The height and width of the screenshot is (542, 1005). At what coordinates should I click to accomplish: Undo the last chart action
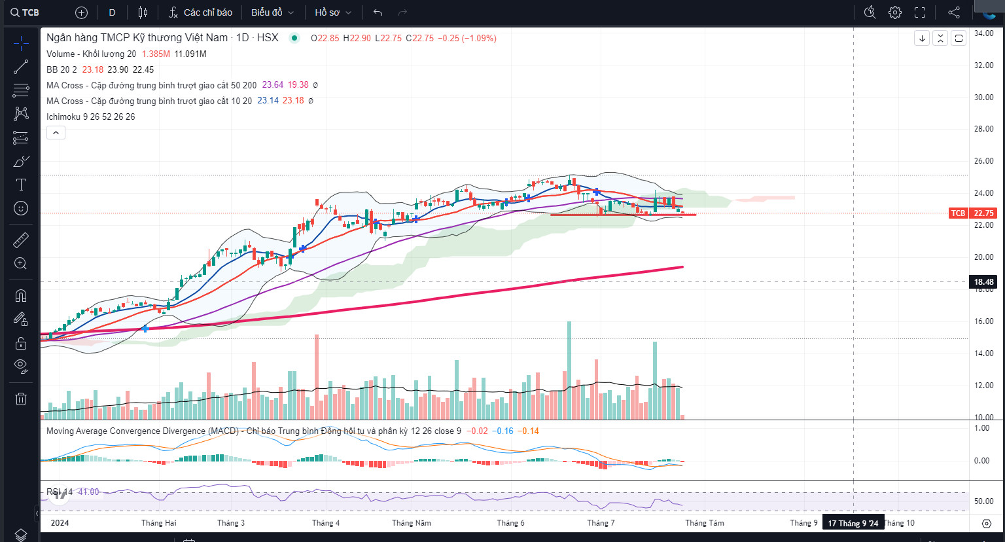(x=378, y=12)
